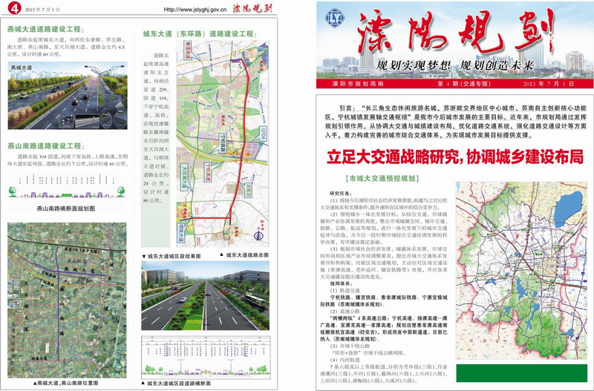Click the green heading 市域大交通预控规划
Screen dimensions: 594x391
(x=382, y=179)
